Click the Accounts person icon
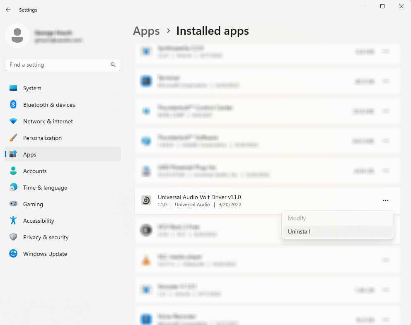 (x=13, y=171)
